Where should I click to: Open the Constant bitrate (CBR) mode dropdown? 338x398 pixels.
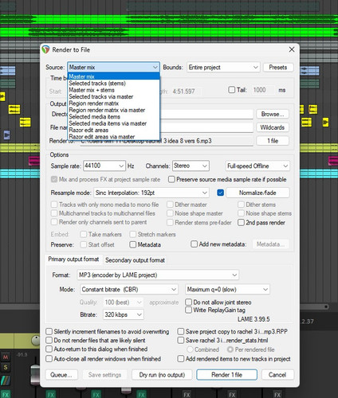[x=129, y=289]
